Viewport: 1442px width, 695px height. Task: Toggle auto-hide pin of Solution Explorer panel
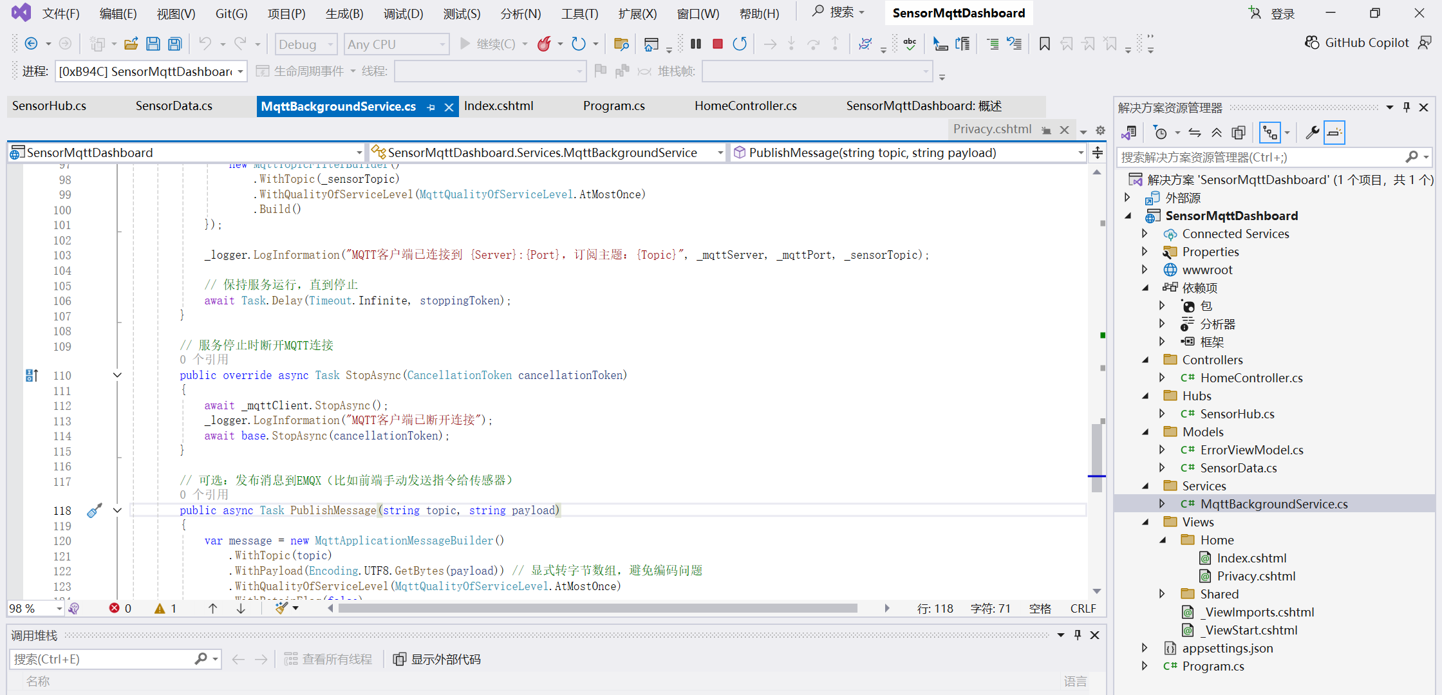[x=1407, y=107]
